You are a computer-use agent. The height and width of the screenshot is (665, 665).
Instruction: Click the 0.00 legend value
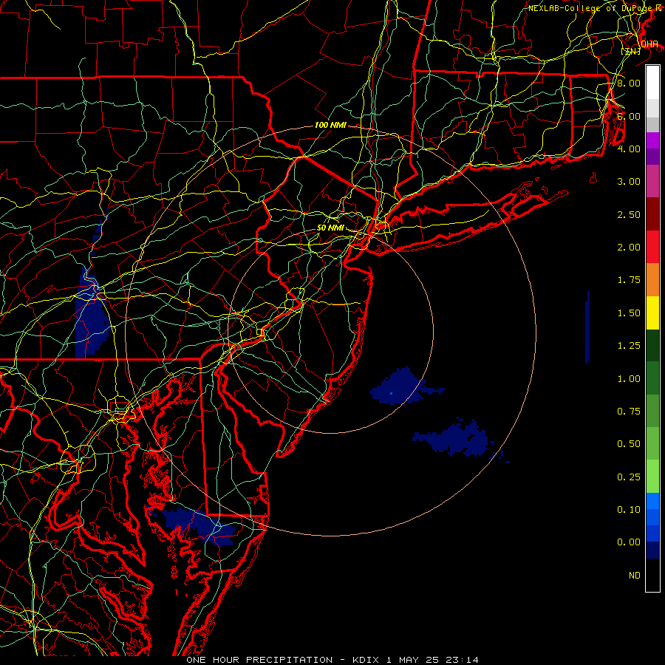point(628,542)
